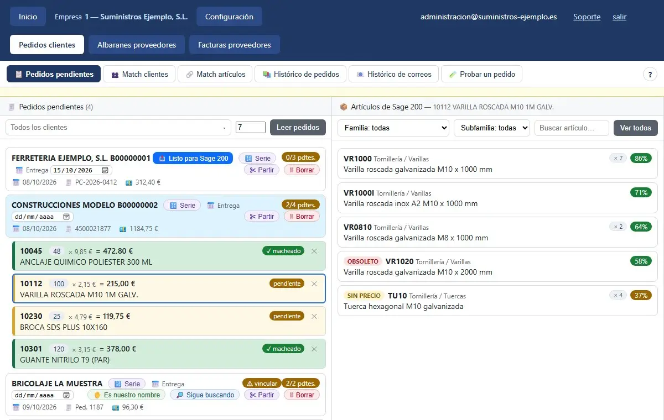Image resolution: width=664 pixels, height=420 pixels.
Task: Split the Ferreteria Ejemplo order with Partir
Action: tap(262, 170)
